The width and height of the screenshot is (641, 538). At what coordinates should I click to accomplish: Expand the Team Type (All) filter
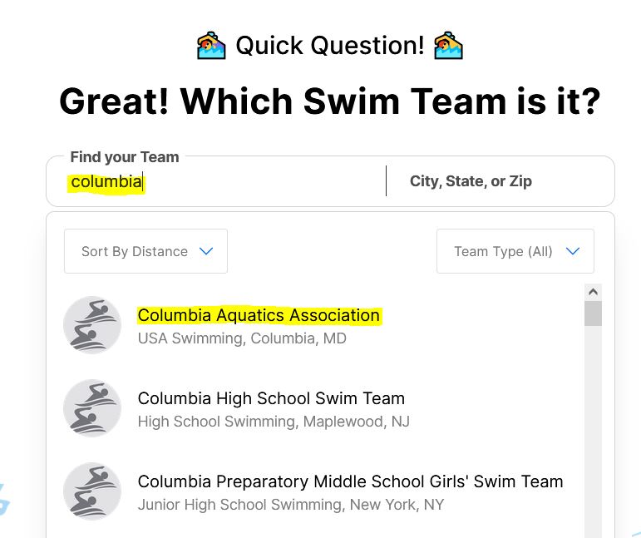[515, 251]
